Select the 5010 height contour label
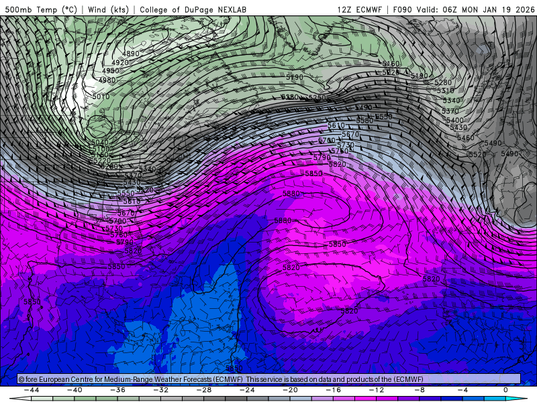Viewport: 537px width, 402px height. tap(101, 96)
